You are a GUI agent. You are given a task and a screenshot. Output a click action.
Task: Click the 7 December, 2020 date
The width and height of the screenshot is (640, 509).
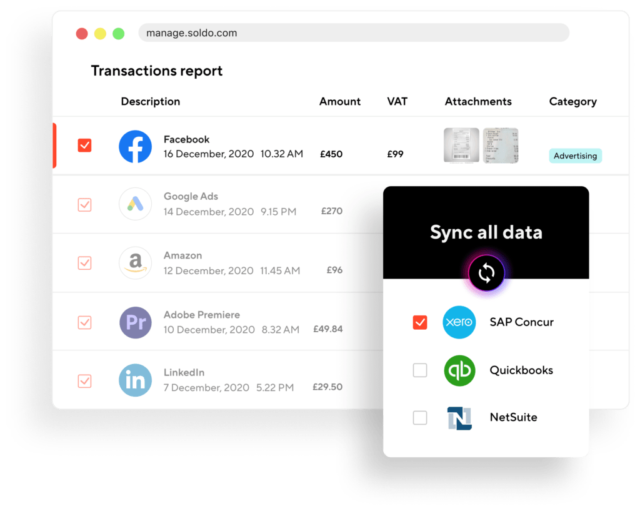coord(206,387)
